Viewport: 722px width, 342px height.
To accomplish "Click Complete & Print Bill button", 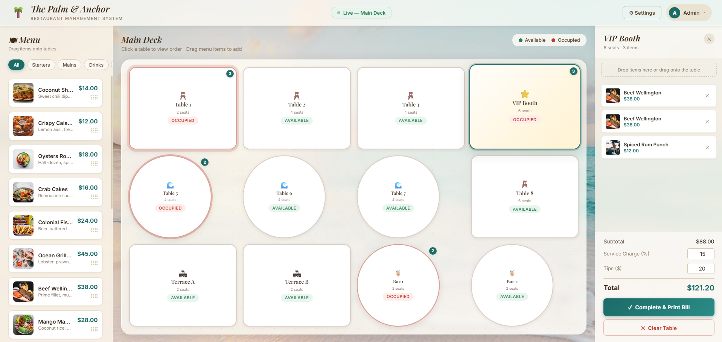I will pos(659,307).
